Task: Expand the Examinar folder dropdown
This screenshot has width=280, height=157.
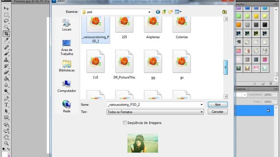Action: click(x=149, y=12)
